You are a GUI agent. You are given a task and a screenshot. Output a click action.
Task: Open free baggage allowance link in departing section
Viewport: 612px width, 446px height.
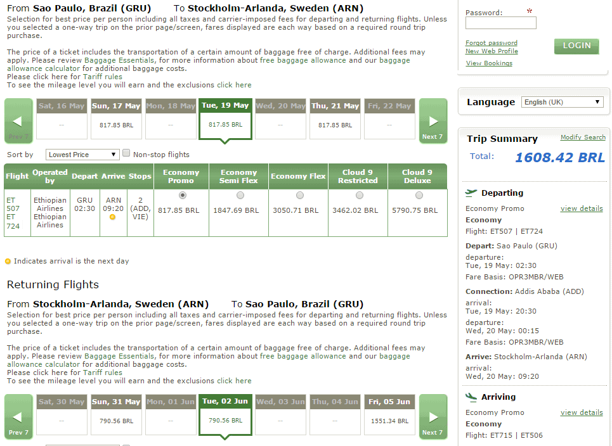click(303, 60)
